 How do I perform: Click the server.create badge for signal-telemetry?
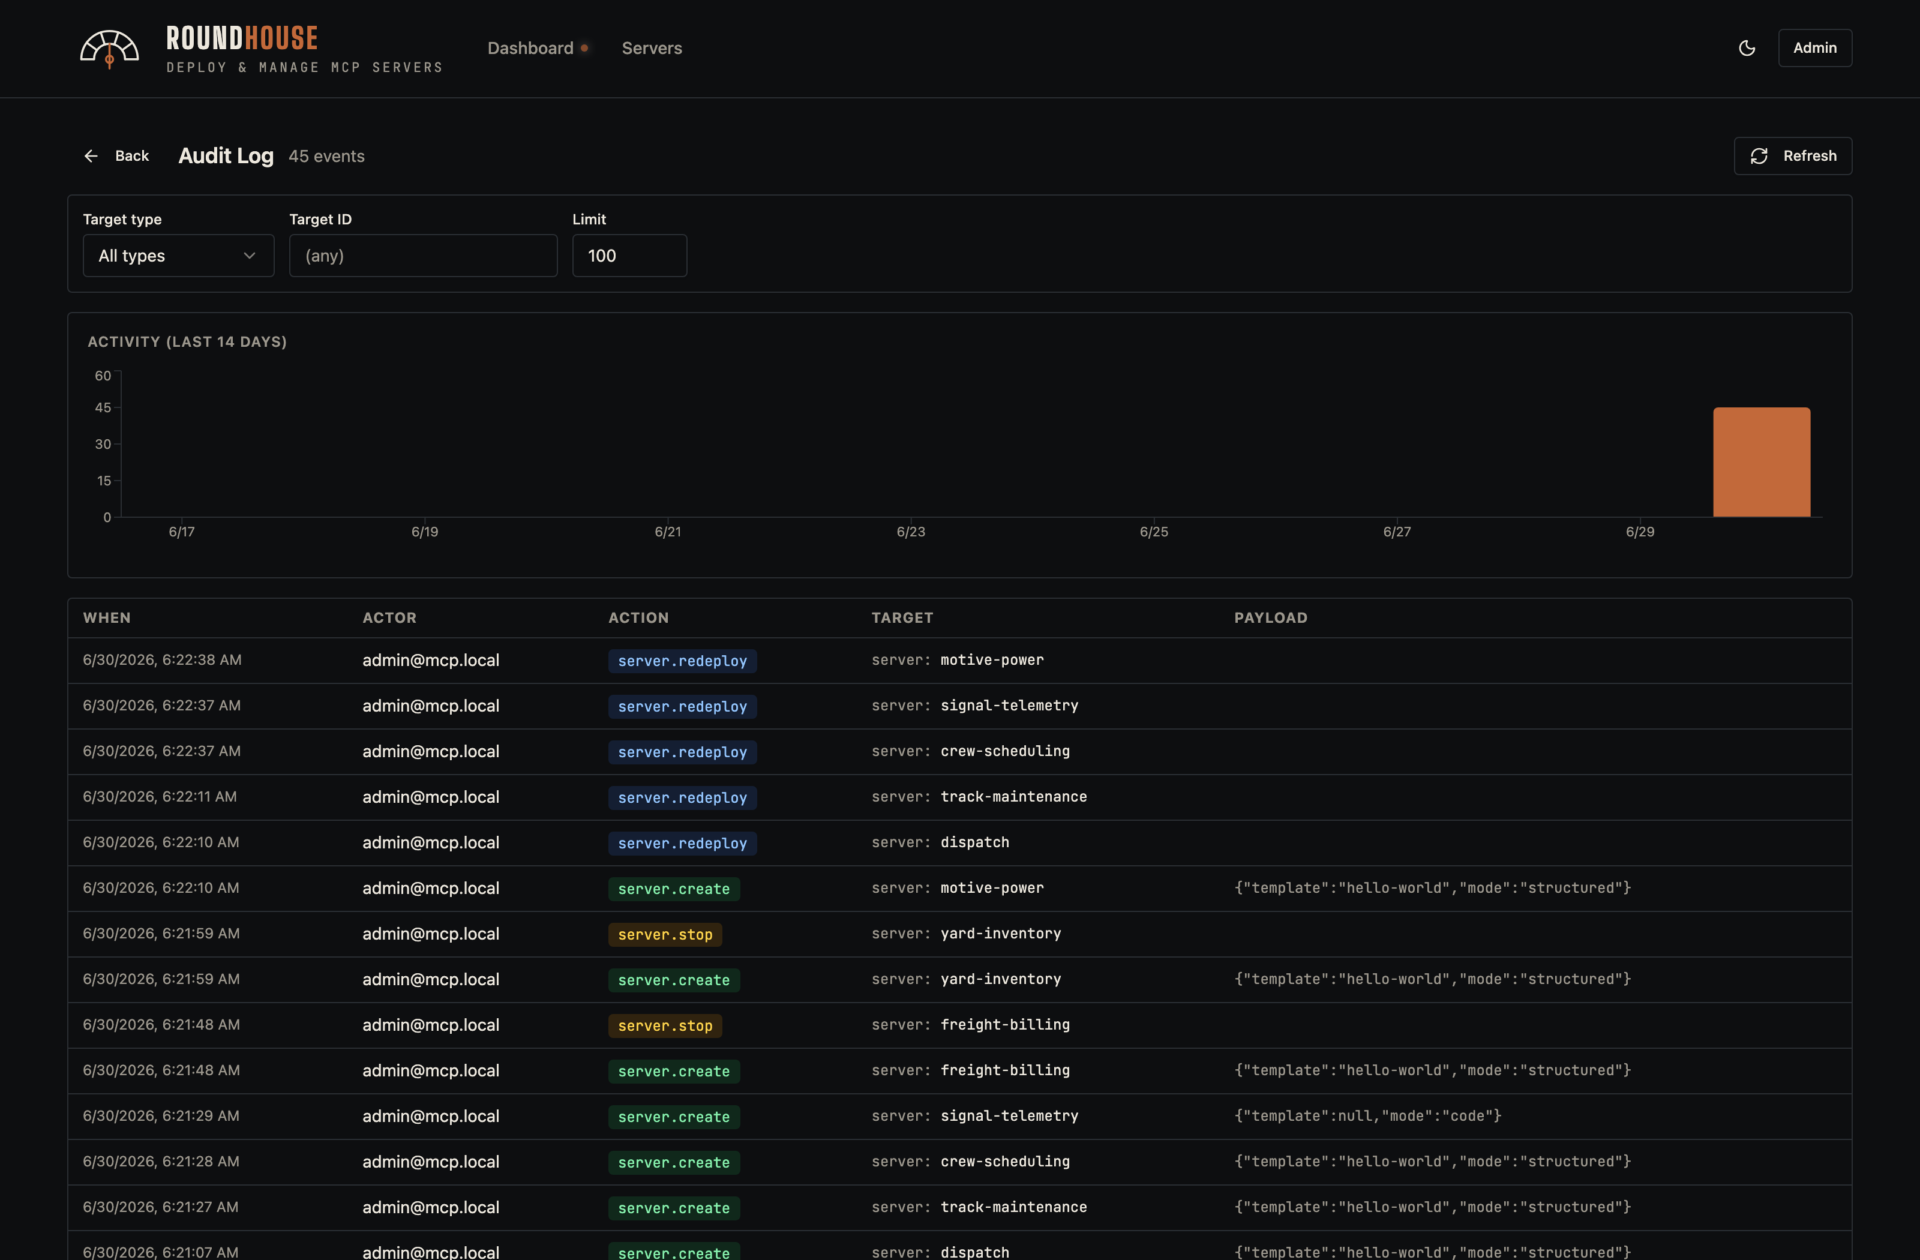tap(674, 1117)
